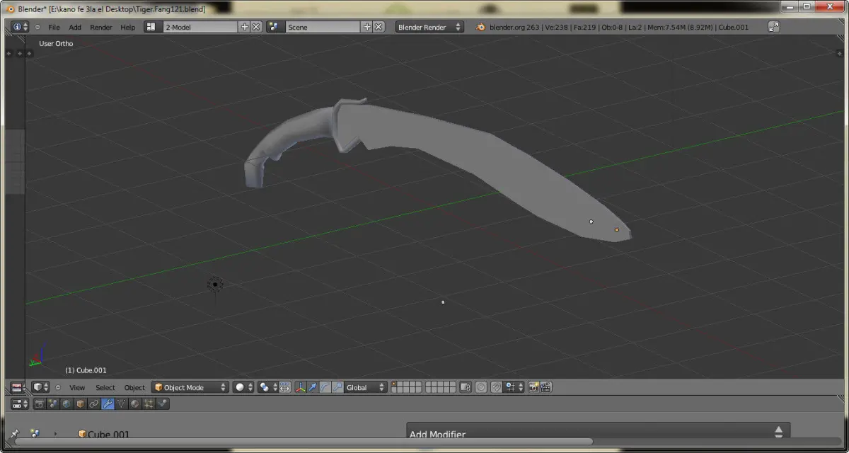
Task: Open Object Data mesh tab
Action: click(121, 403)
